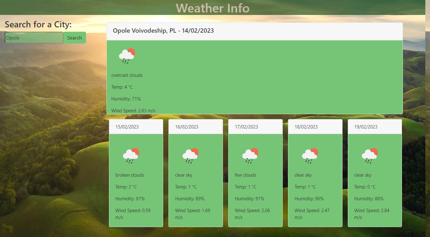Click 'clear sky' on the 19/02/2023 card

[363, 175]
